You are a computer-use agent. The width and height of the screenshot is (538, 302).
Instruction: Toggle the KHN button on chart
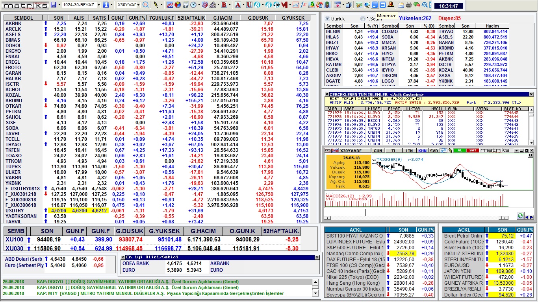click(x=422, y=151)
